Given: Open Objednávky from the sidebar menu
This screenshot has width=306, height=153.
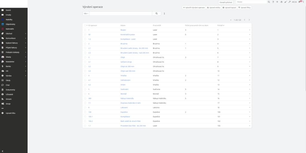Looking at the screenshot, I should 10,24.
